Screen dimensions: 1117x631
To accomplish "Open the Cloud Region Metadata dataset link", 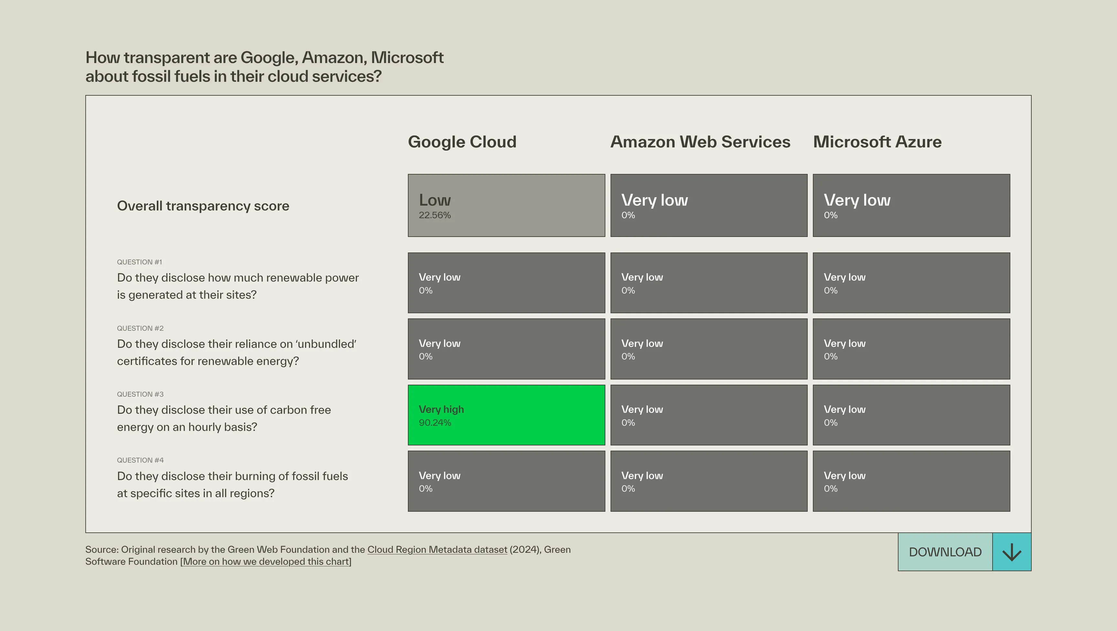I will click(x=437, y=550).
